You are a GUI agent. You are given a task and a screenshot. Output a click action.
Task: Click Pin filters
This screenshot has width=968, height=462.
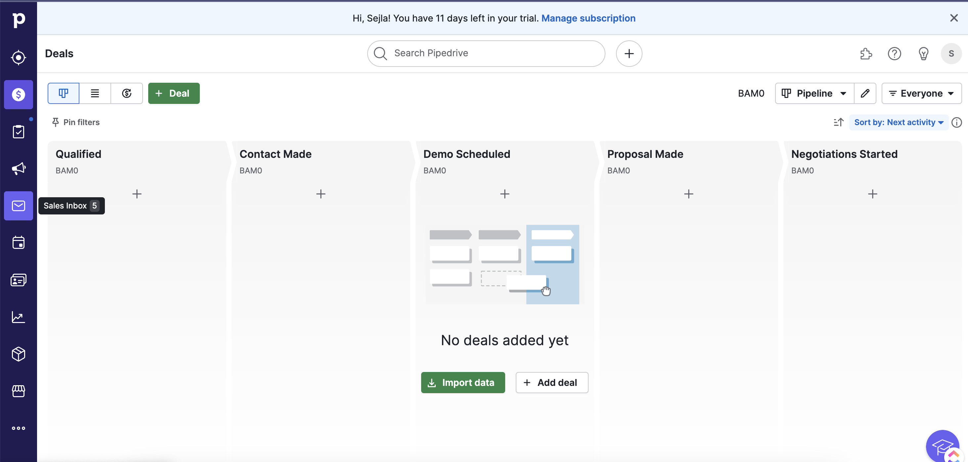click(76, 122)
